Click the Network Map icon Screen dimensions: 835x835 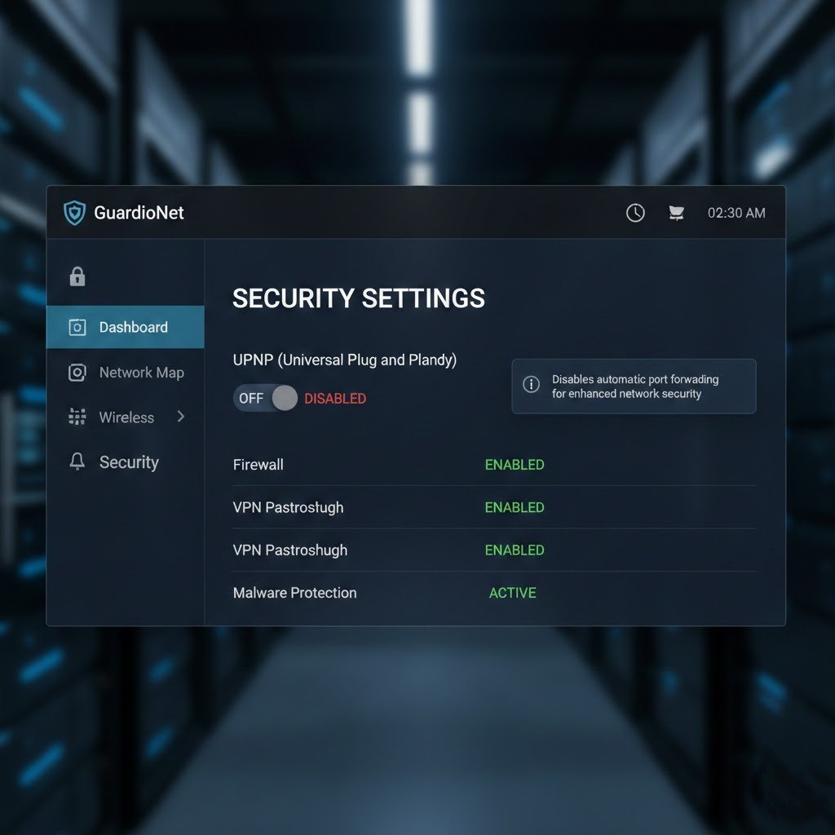coord(77,373)
